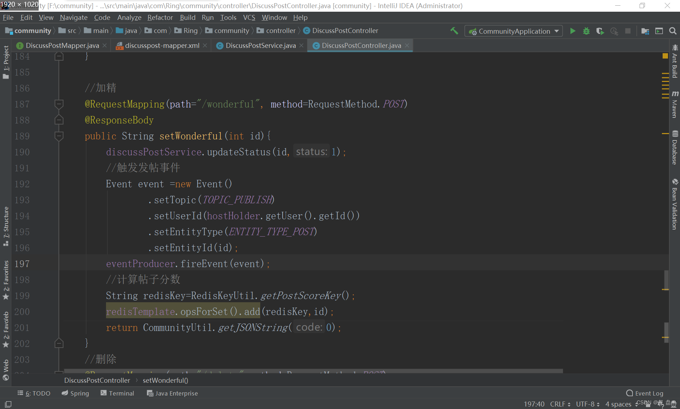Open the Favorites tool window
This screenshot has height=409, width=680.
(x=6, y=280)
